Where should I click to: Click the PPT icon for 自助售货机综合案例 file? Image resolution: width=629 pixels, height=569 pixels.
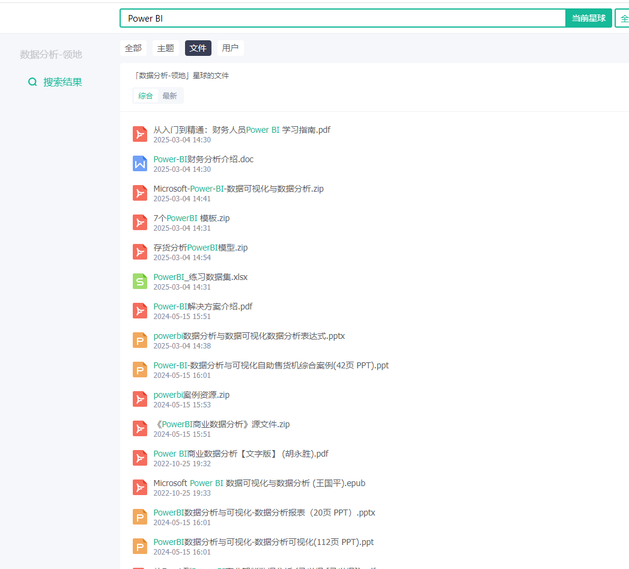[x=139, y=370]
